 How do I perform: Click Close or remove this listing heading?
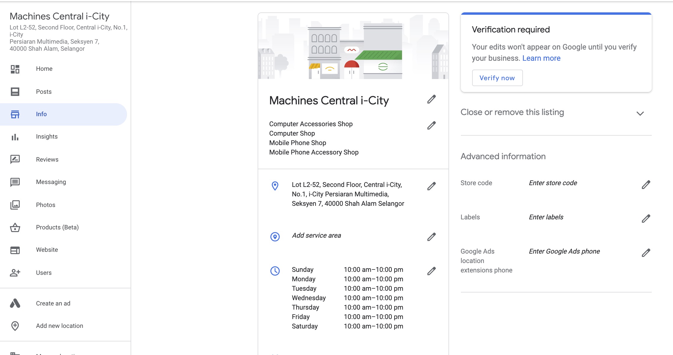click(x=512, y=112)
